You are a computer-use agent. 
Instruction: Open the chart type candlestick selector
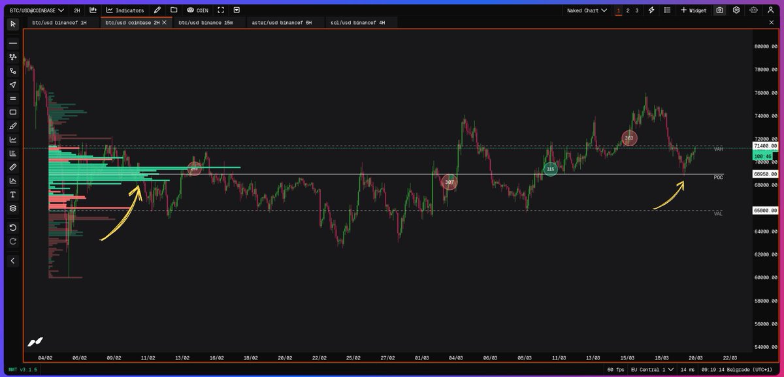(93, 10)
